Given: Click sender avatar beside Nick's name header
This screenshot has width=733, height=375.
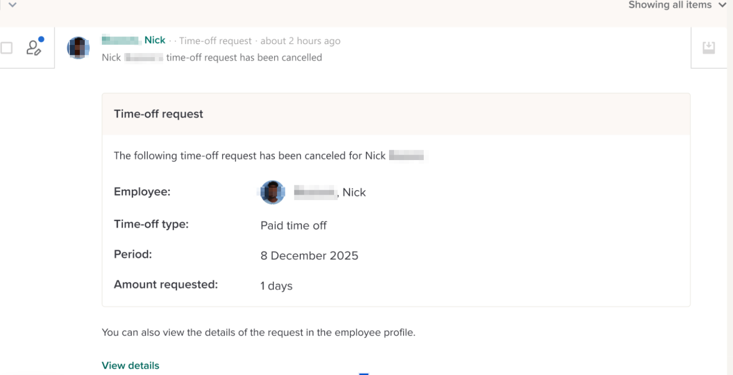Looking at the screenshot, I should [78, 48].
